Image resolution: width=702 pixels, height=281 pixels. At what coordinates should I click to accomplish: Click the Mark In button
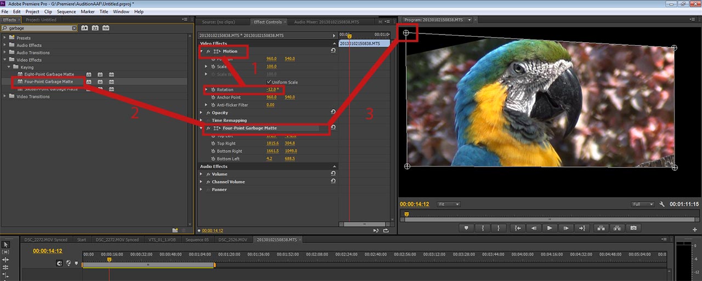click(x=483, y=228)
